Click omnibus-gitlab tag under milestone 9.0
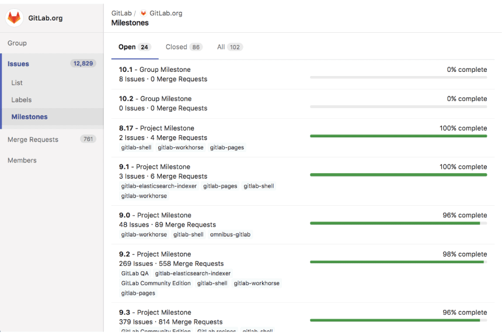 (x=230, y=234)
